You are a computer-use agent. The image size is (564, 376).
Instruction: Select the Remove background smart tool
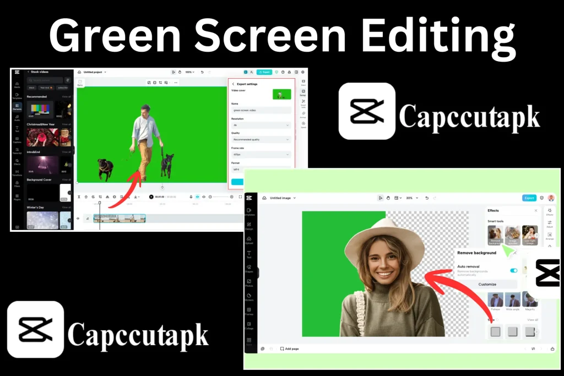[x=495, y=234]
